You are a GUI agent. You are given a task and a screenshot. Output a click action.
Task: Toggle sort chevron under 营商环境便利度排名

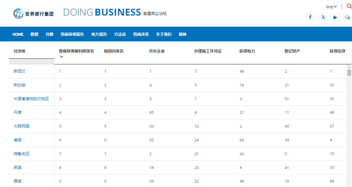[62, 57]
